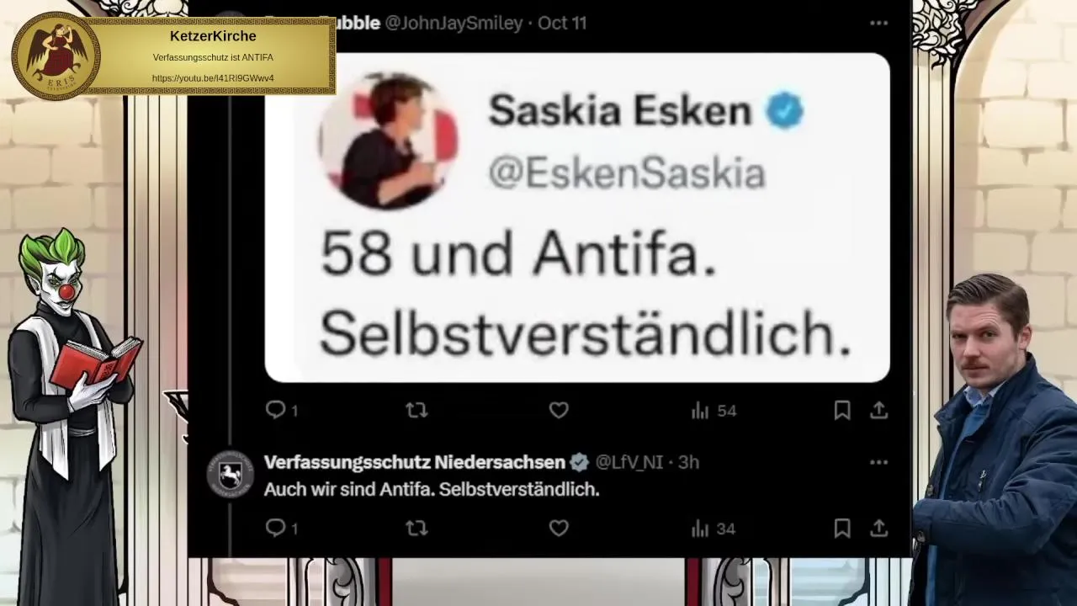
Task: Share the post with 54 views
Action: (878, 410)
